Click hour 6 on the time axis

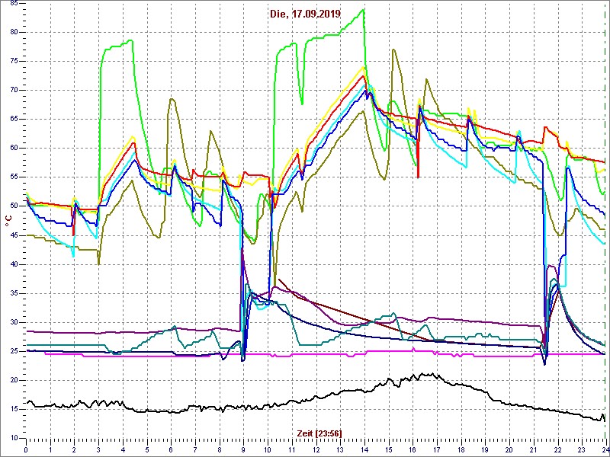[x=171, y=450]
